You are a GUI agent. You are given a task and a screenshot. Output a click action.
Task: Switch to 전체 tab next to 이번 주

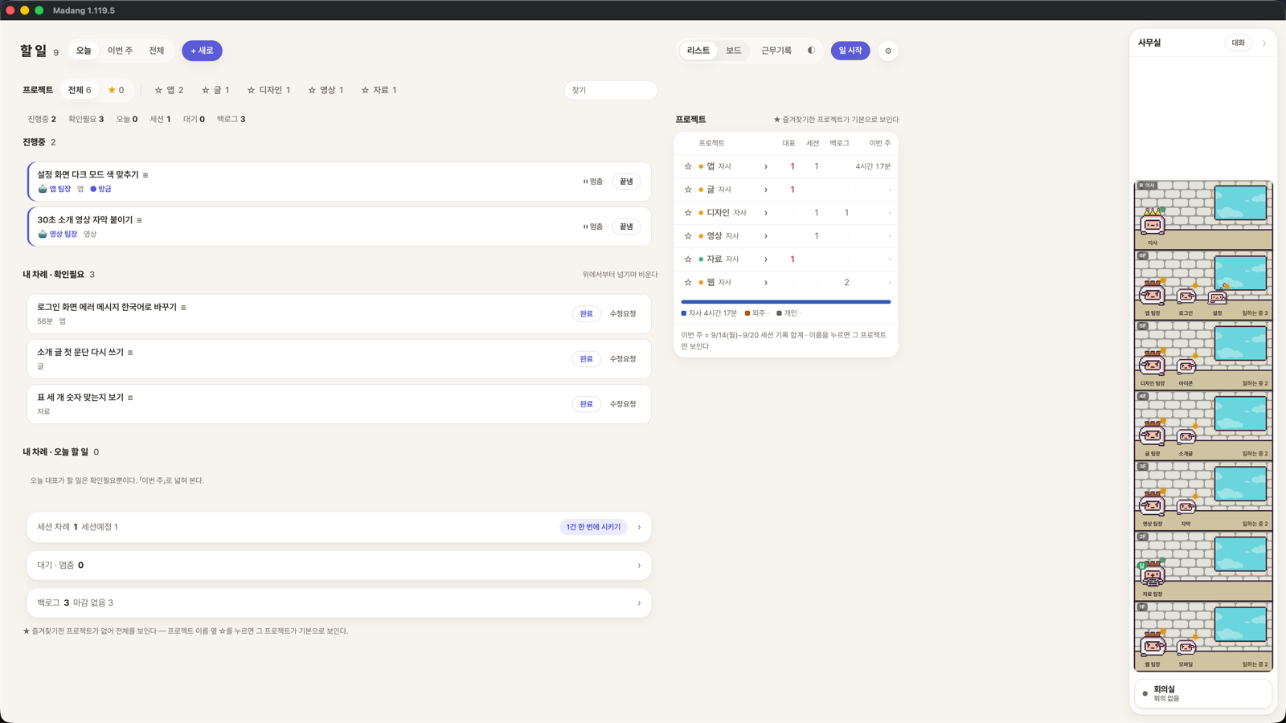pos(156,51)
